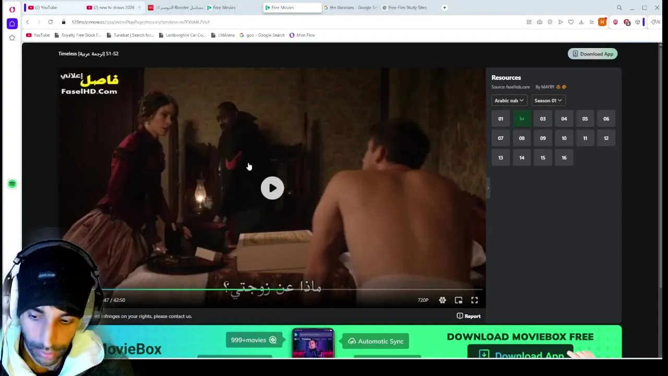Go back to the previous page
Screen dimensions: 668x376
click(x=28, y=22)
